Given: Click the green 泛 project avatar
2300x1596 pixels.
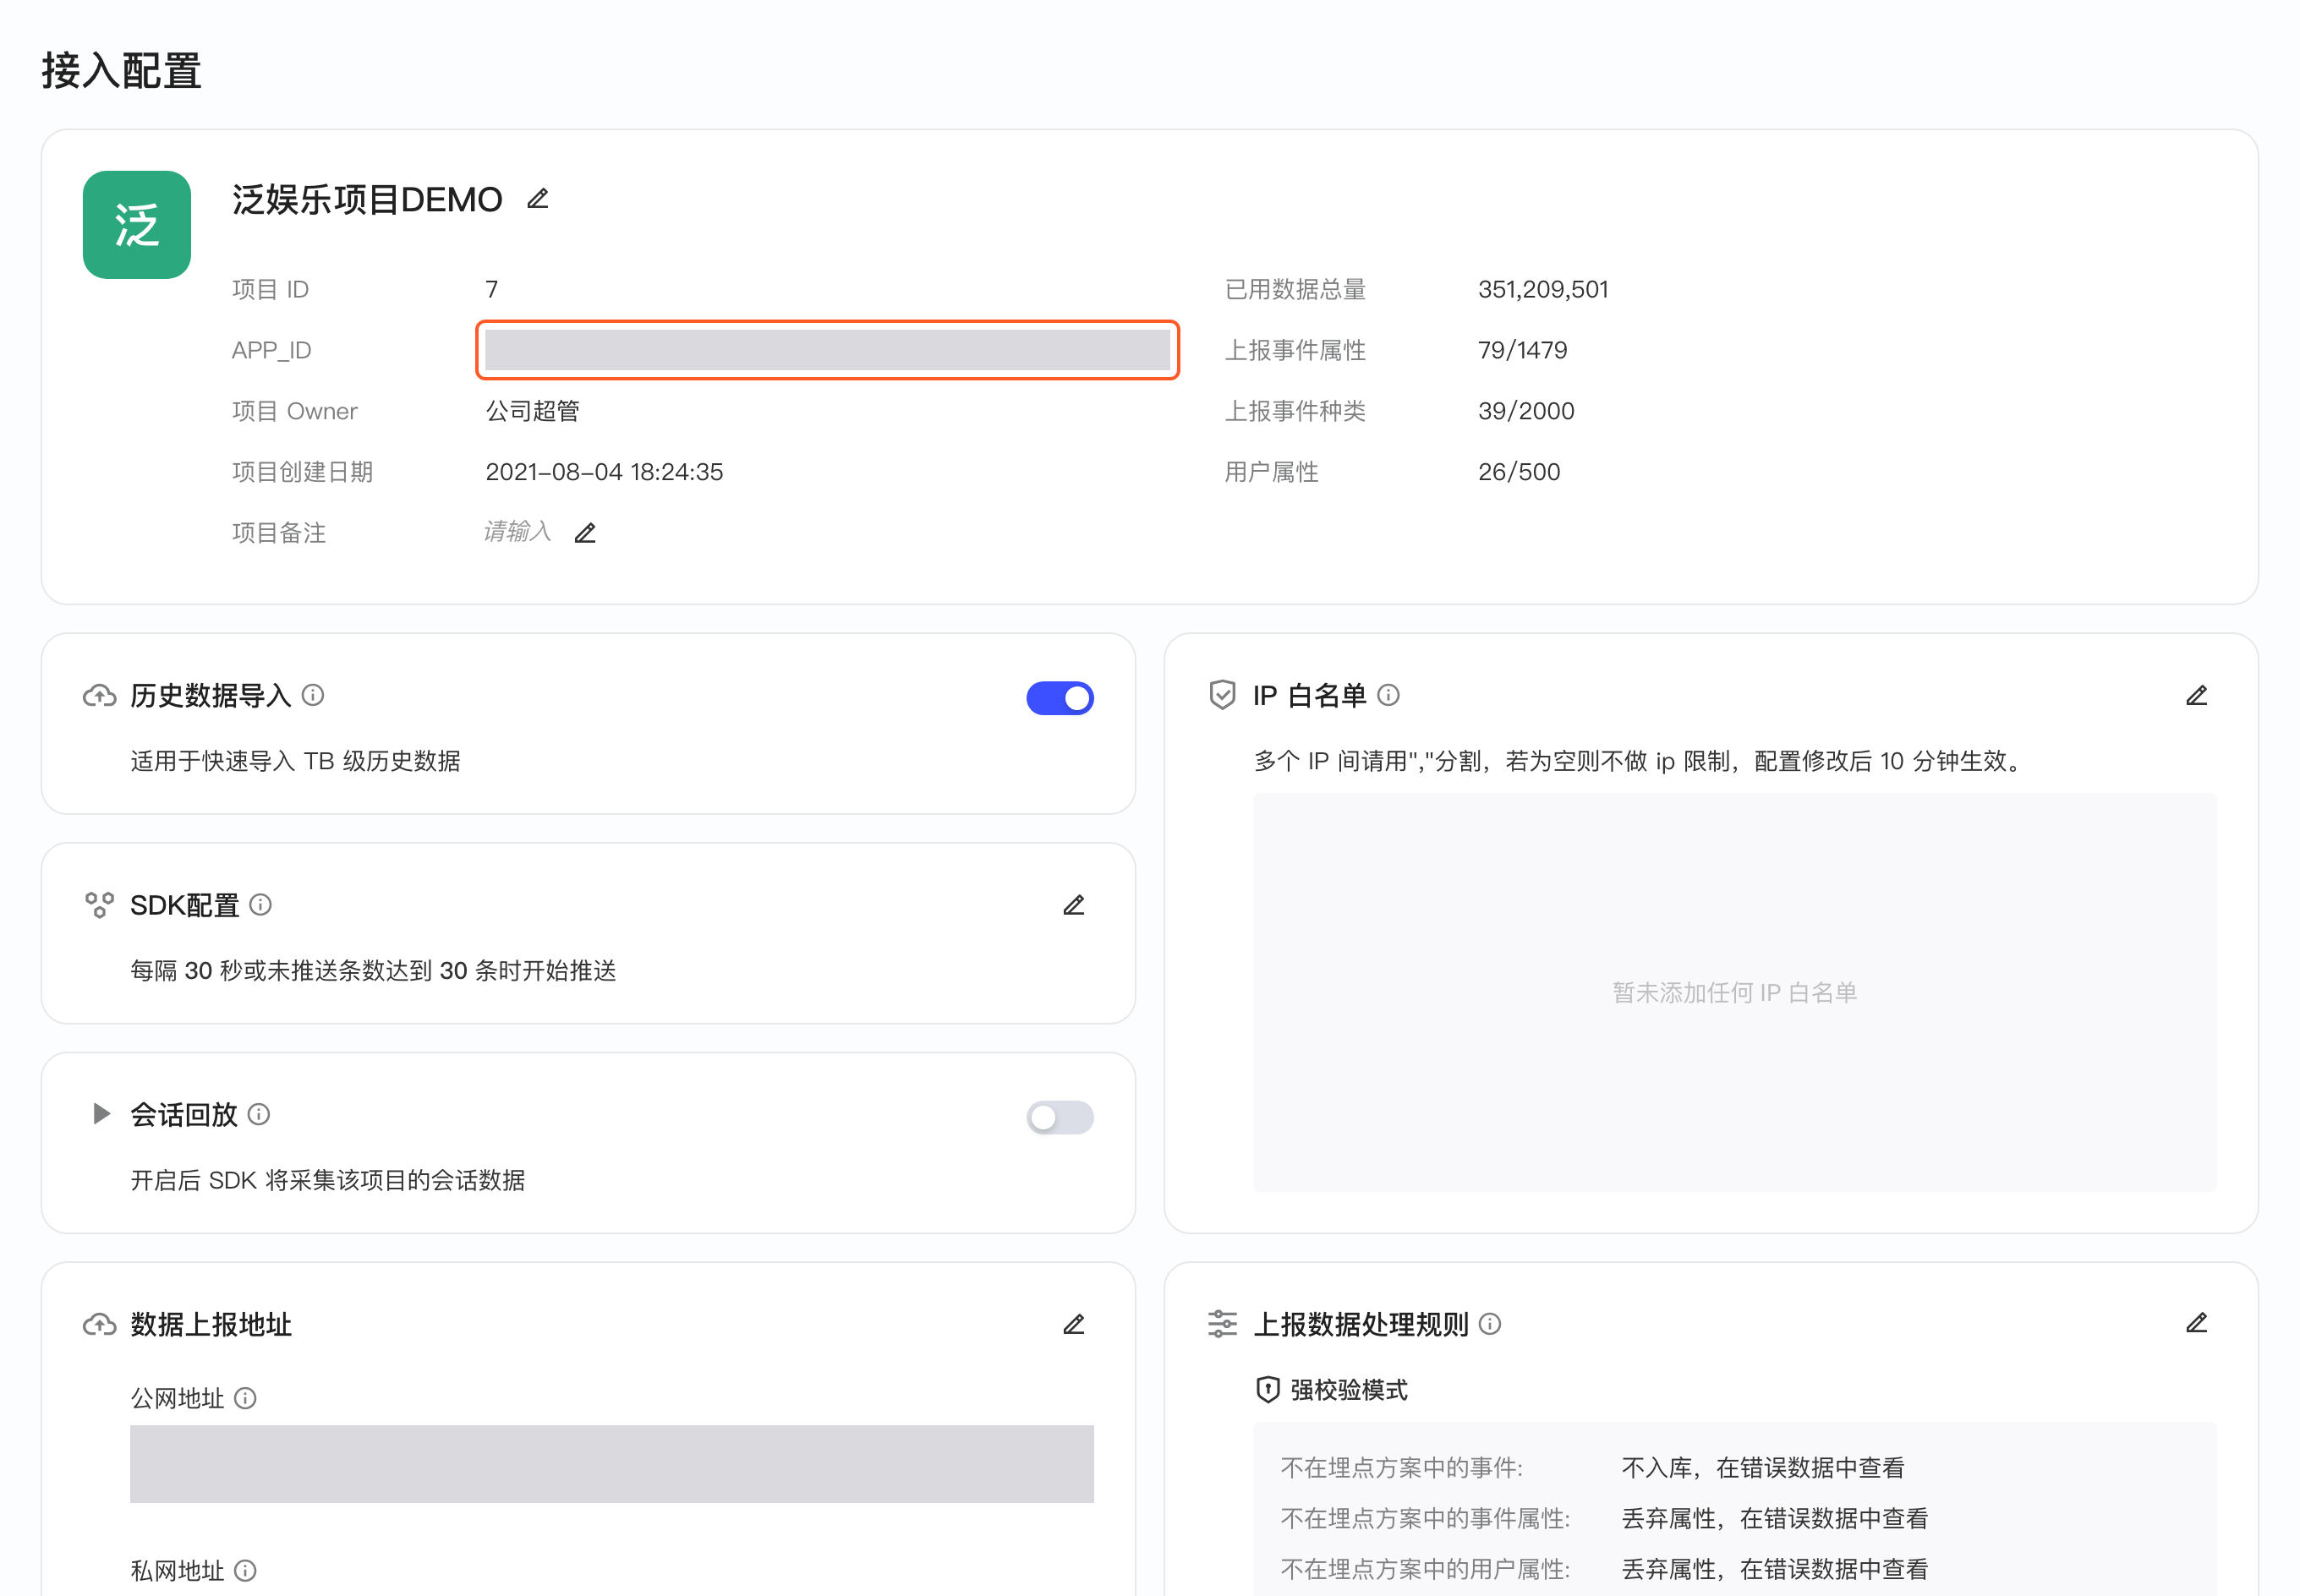Looking at the screenshot, I should (x=137, y=225).
